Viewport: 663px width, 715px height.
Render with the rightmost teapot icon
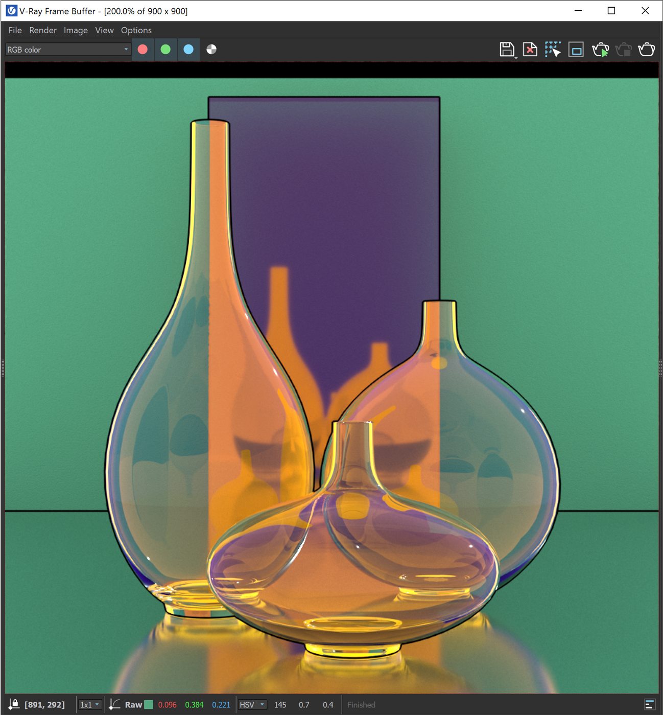click(647, 50)
